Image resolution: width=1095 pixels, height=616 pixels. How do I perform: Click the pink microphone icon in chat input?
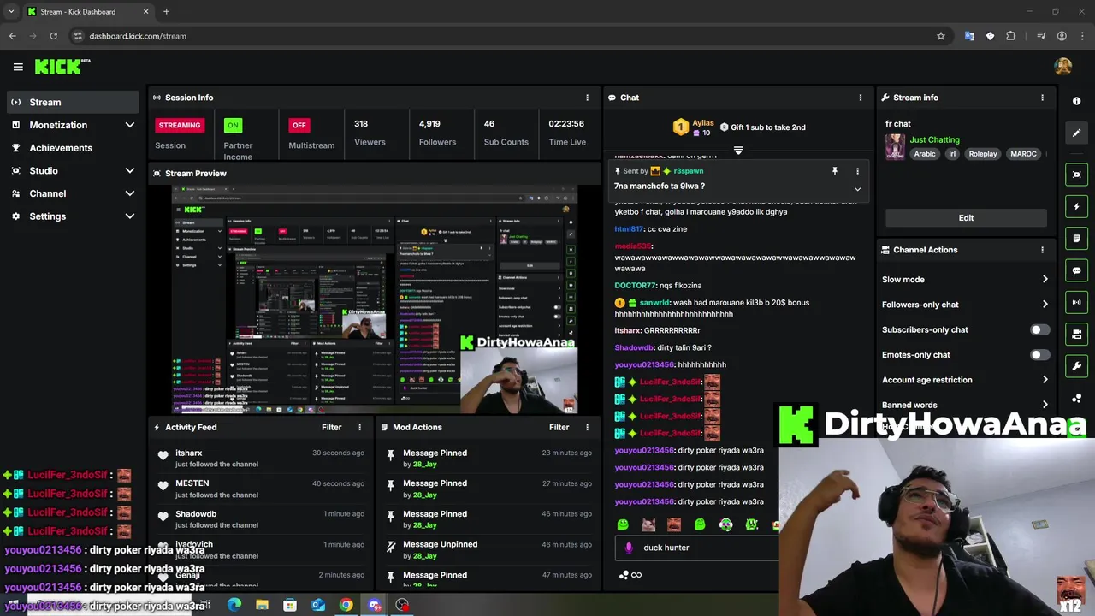click(x=629, y=548)
